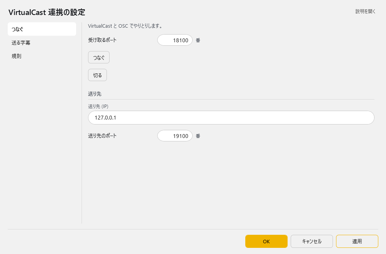
Task: Click the 受け取るポート label
Action: pos(102,40)
